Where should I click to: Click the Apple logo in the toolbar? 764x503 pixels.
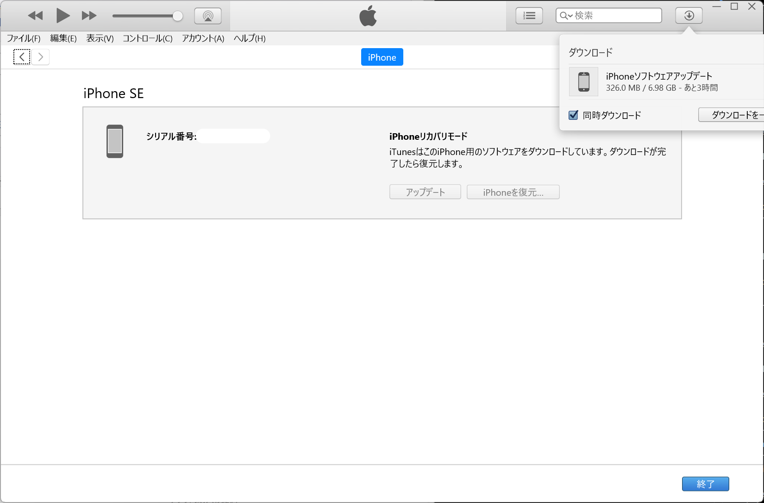pyautogui.click(x=368, y=15)
